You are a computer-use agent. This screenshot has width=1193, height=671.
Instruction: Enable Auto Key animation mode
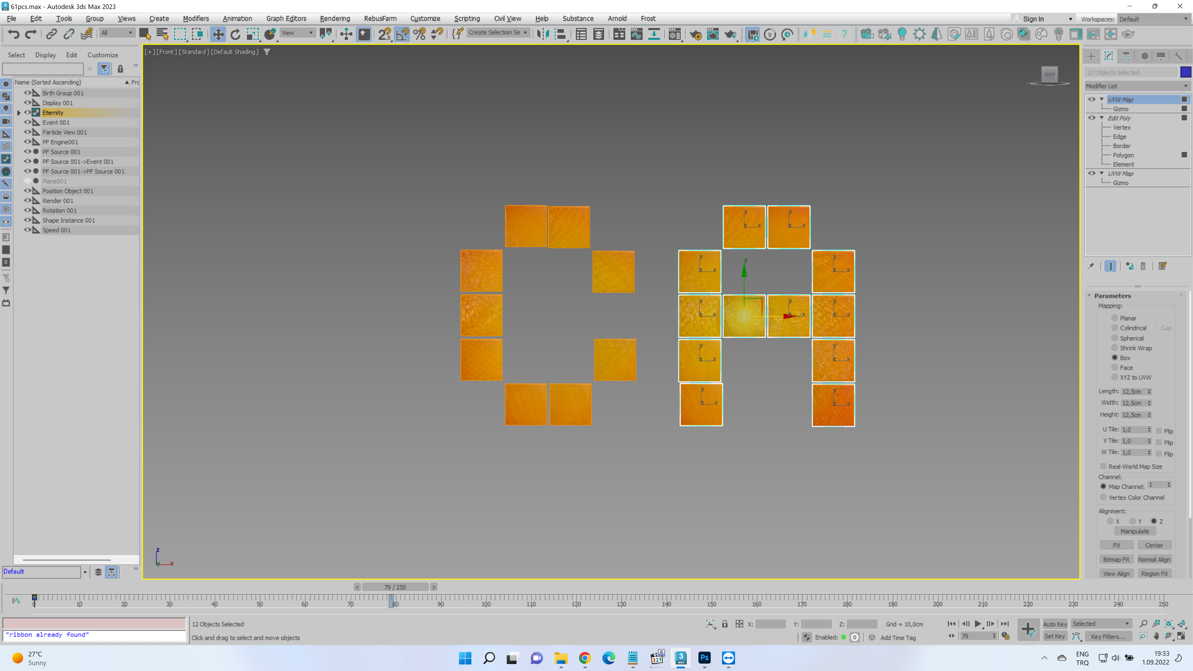click(1055, 624)
